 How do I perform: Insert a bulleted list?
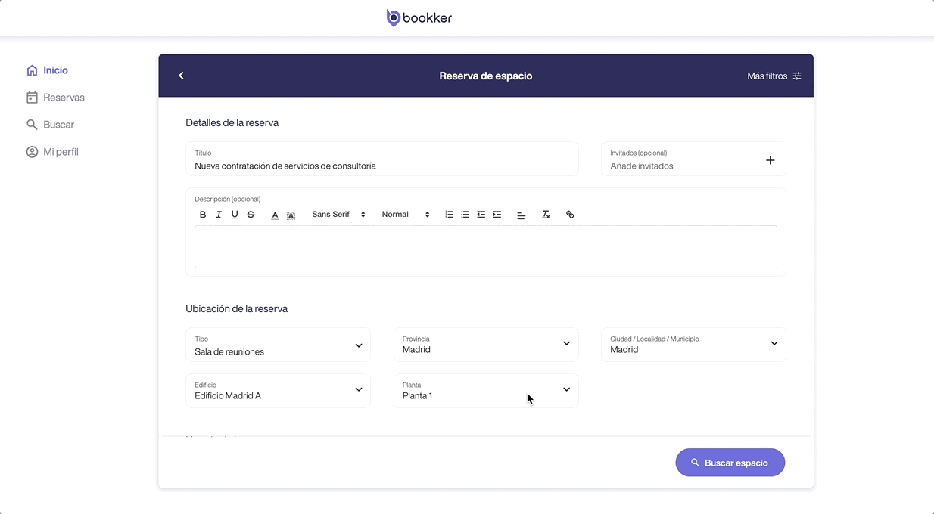[x=465, y=215]
